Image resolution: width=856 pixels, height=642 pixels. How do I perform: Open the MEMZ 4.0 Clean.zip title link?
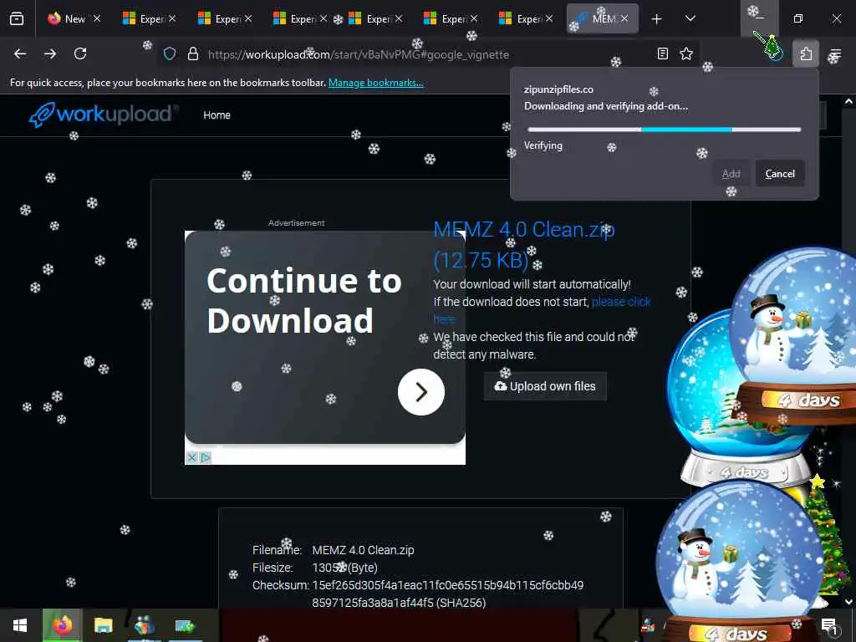coord(524,245)
